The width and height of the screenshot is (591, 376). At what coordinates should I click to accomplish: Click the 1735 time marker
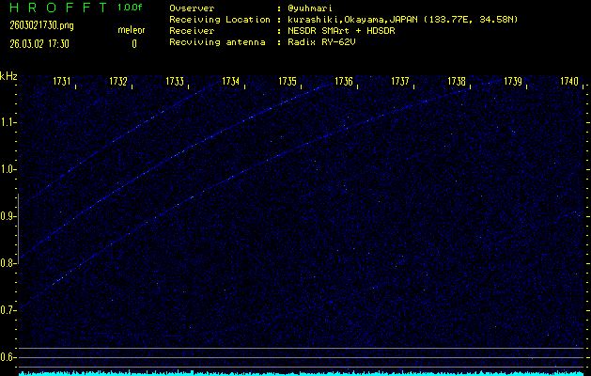click(288, 83)
